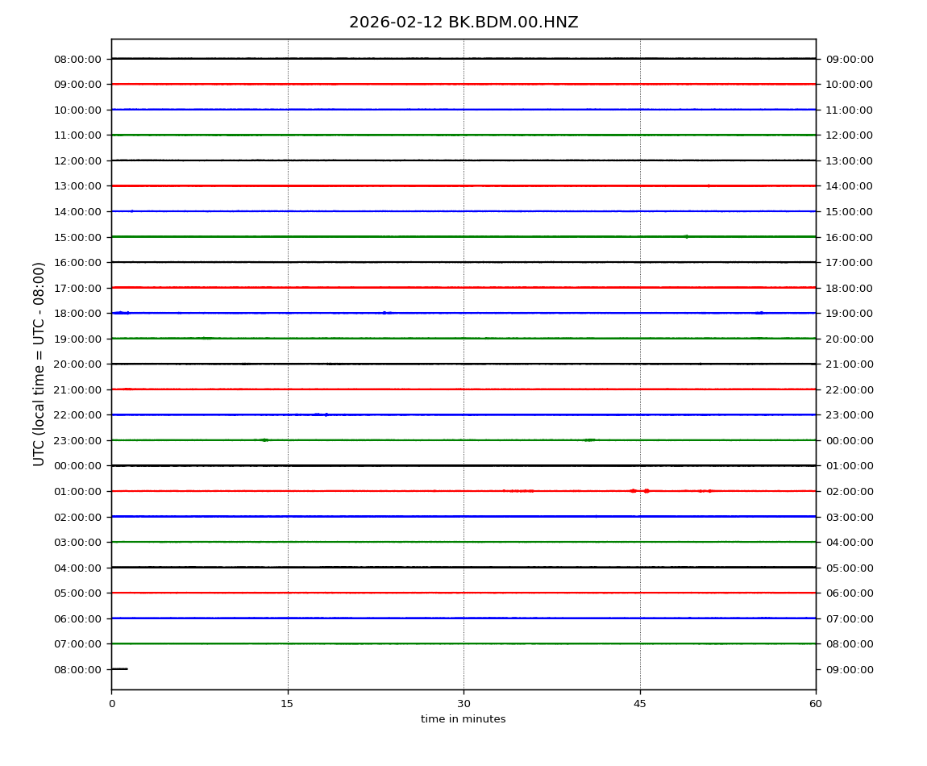Click the 0 tick label on the x-axis
This screenshot has width=927, height=766.
[x=111, y=704]
